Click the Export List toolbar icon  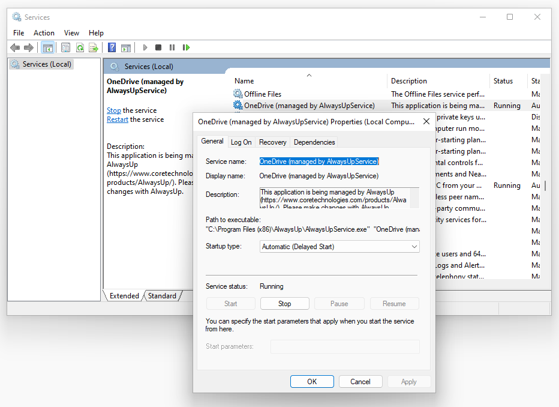[x=94, y=47]
